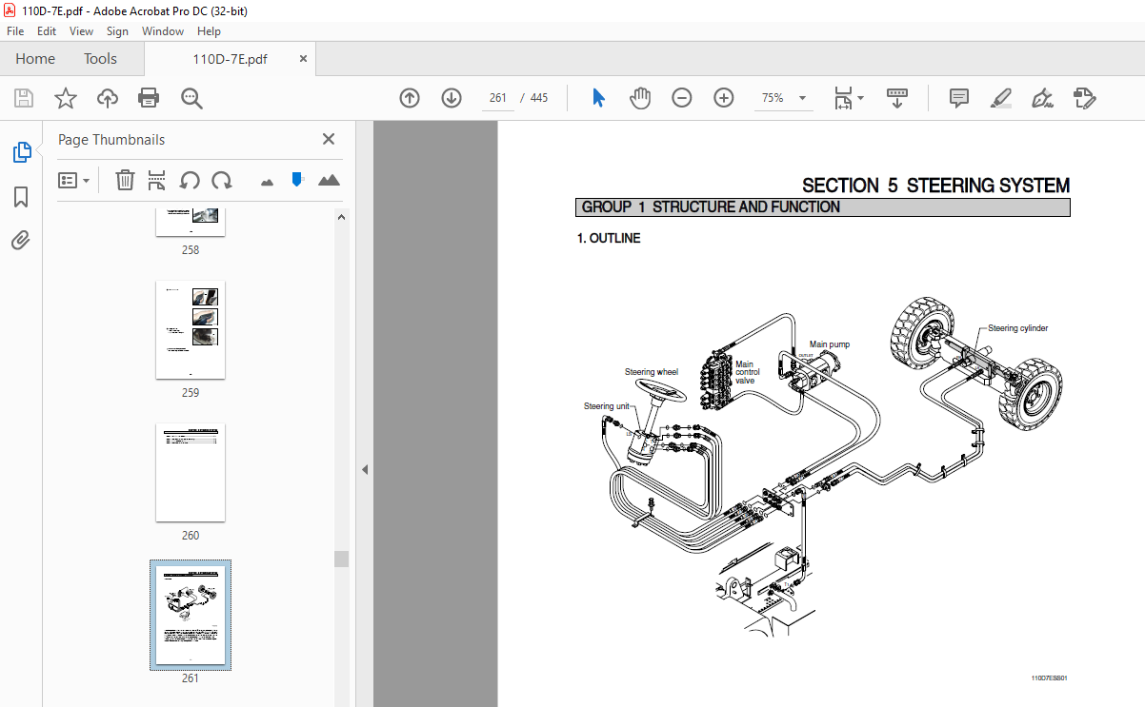1145x707 pixels.
Task: Open the Edit menu
Action: (x=47, y=31)
